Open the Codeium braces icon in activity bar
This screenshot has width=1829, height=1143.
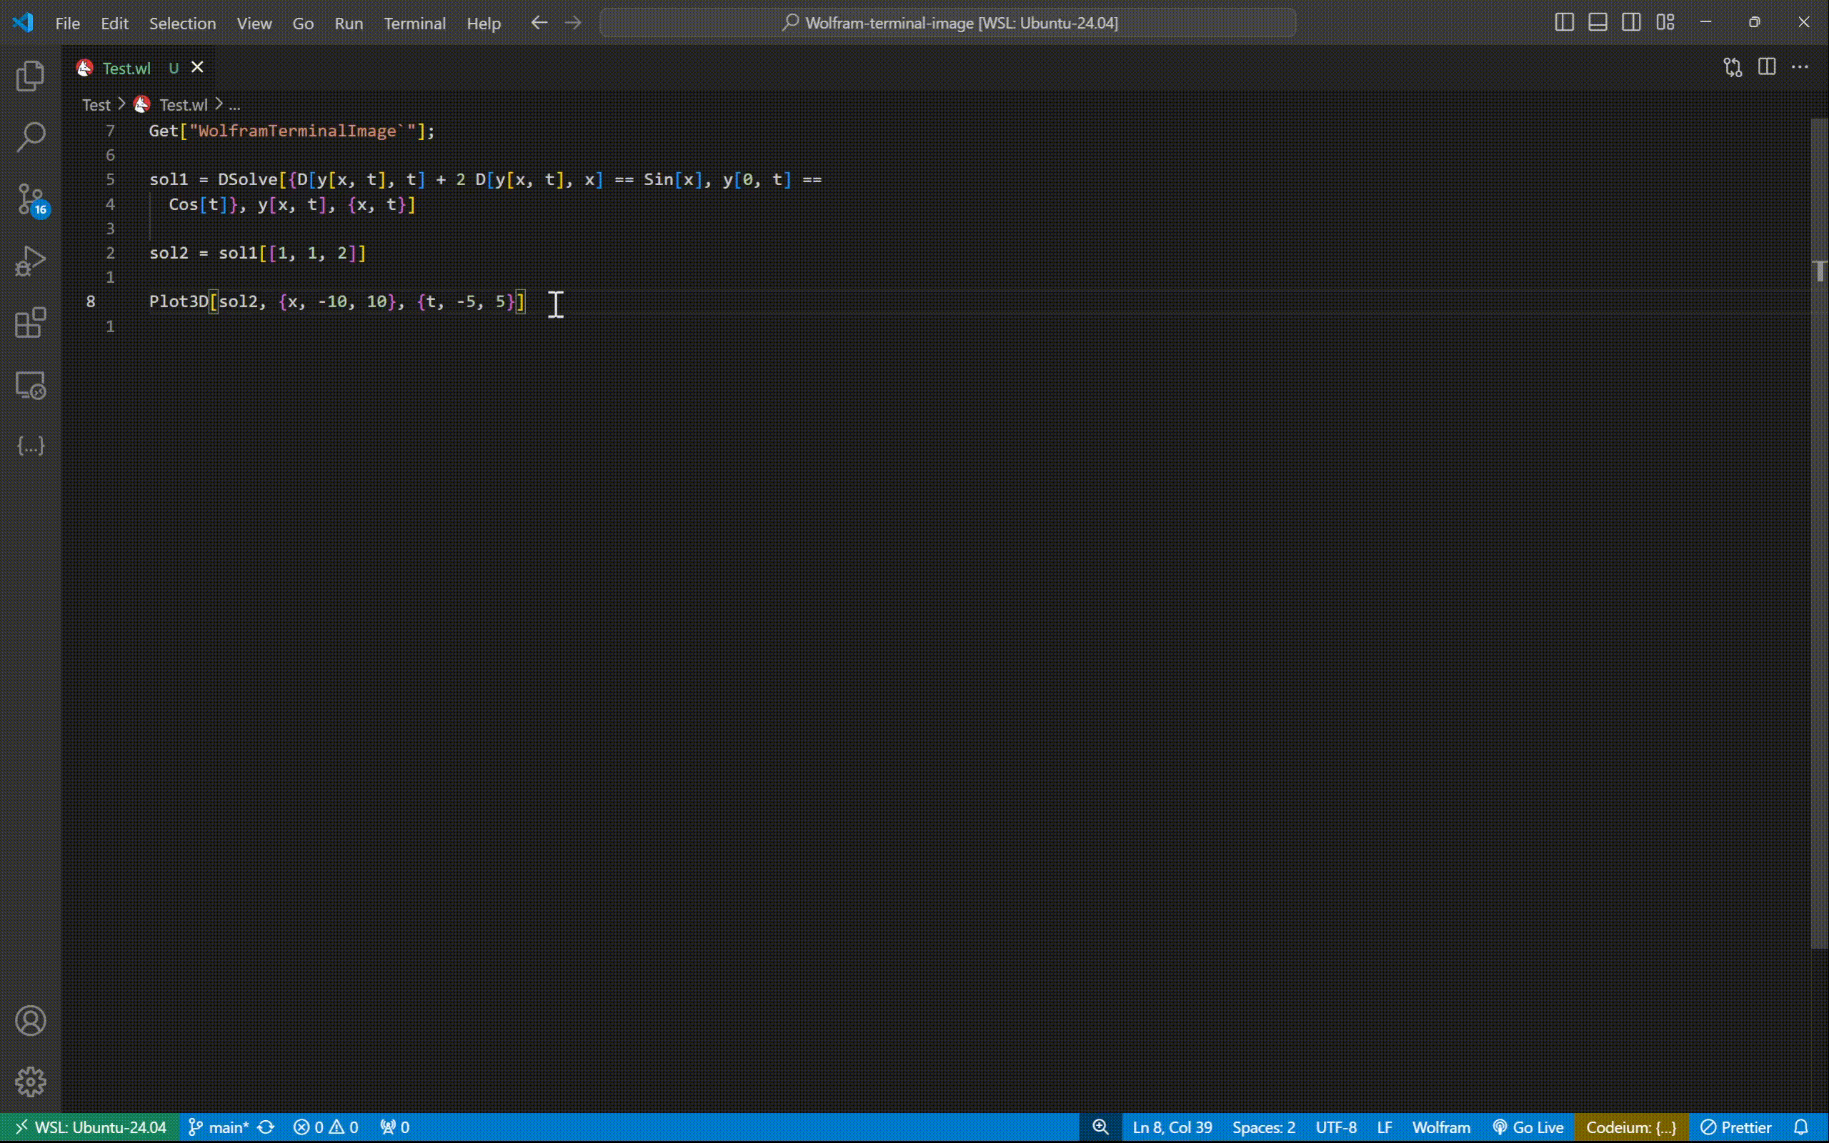[x=30, y=446]
